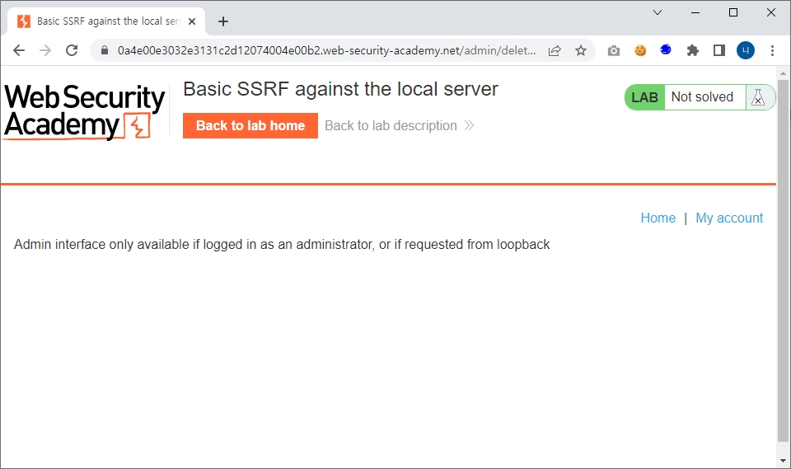Open the Extensions puzzle-piece menu
791x469 pixels.
coord(693,50)
